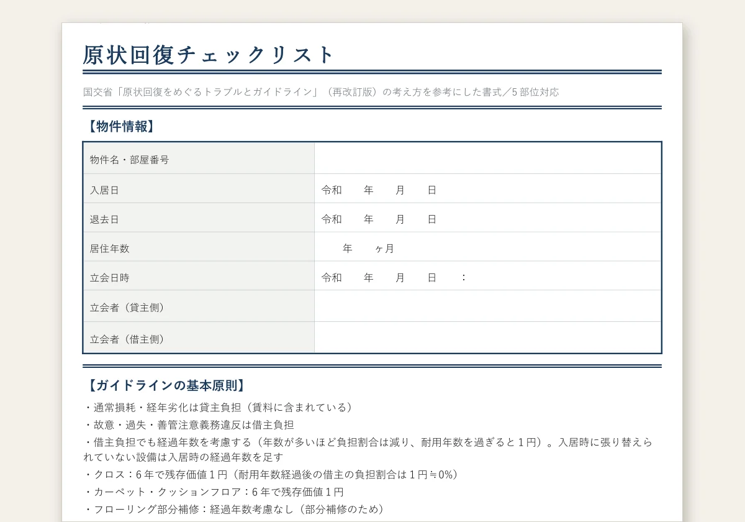Click the 物件名・部屋番号 label cell
Image resolution: width=745 pixels, height=522 pixels.
[x=199, y=158]
